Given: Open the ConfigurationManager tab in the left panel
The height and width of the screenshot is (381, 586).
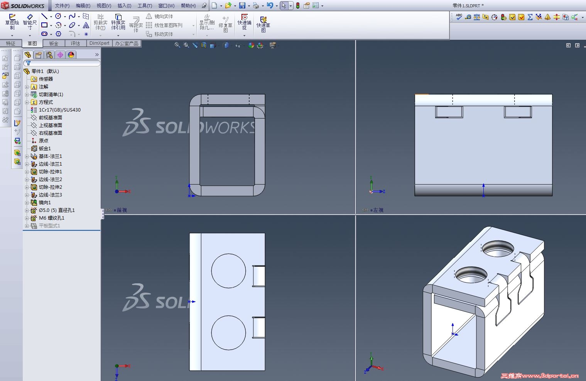Looking at the screenshot, I should 49,55.
